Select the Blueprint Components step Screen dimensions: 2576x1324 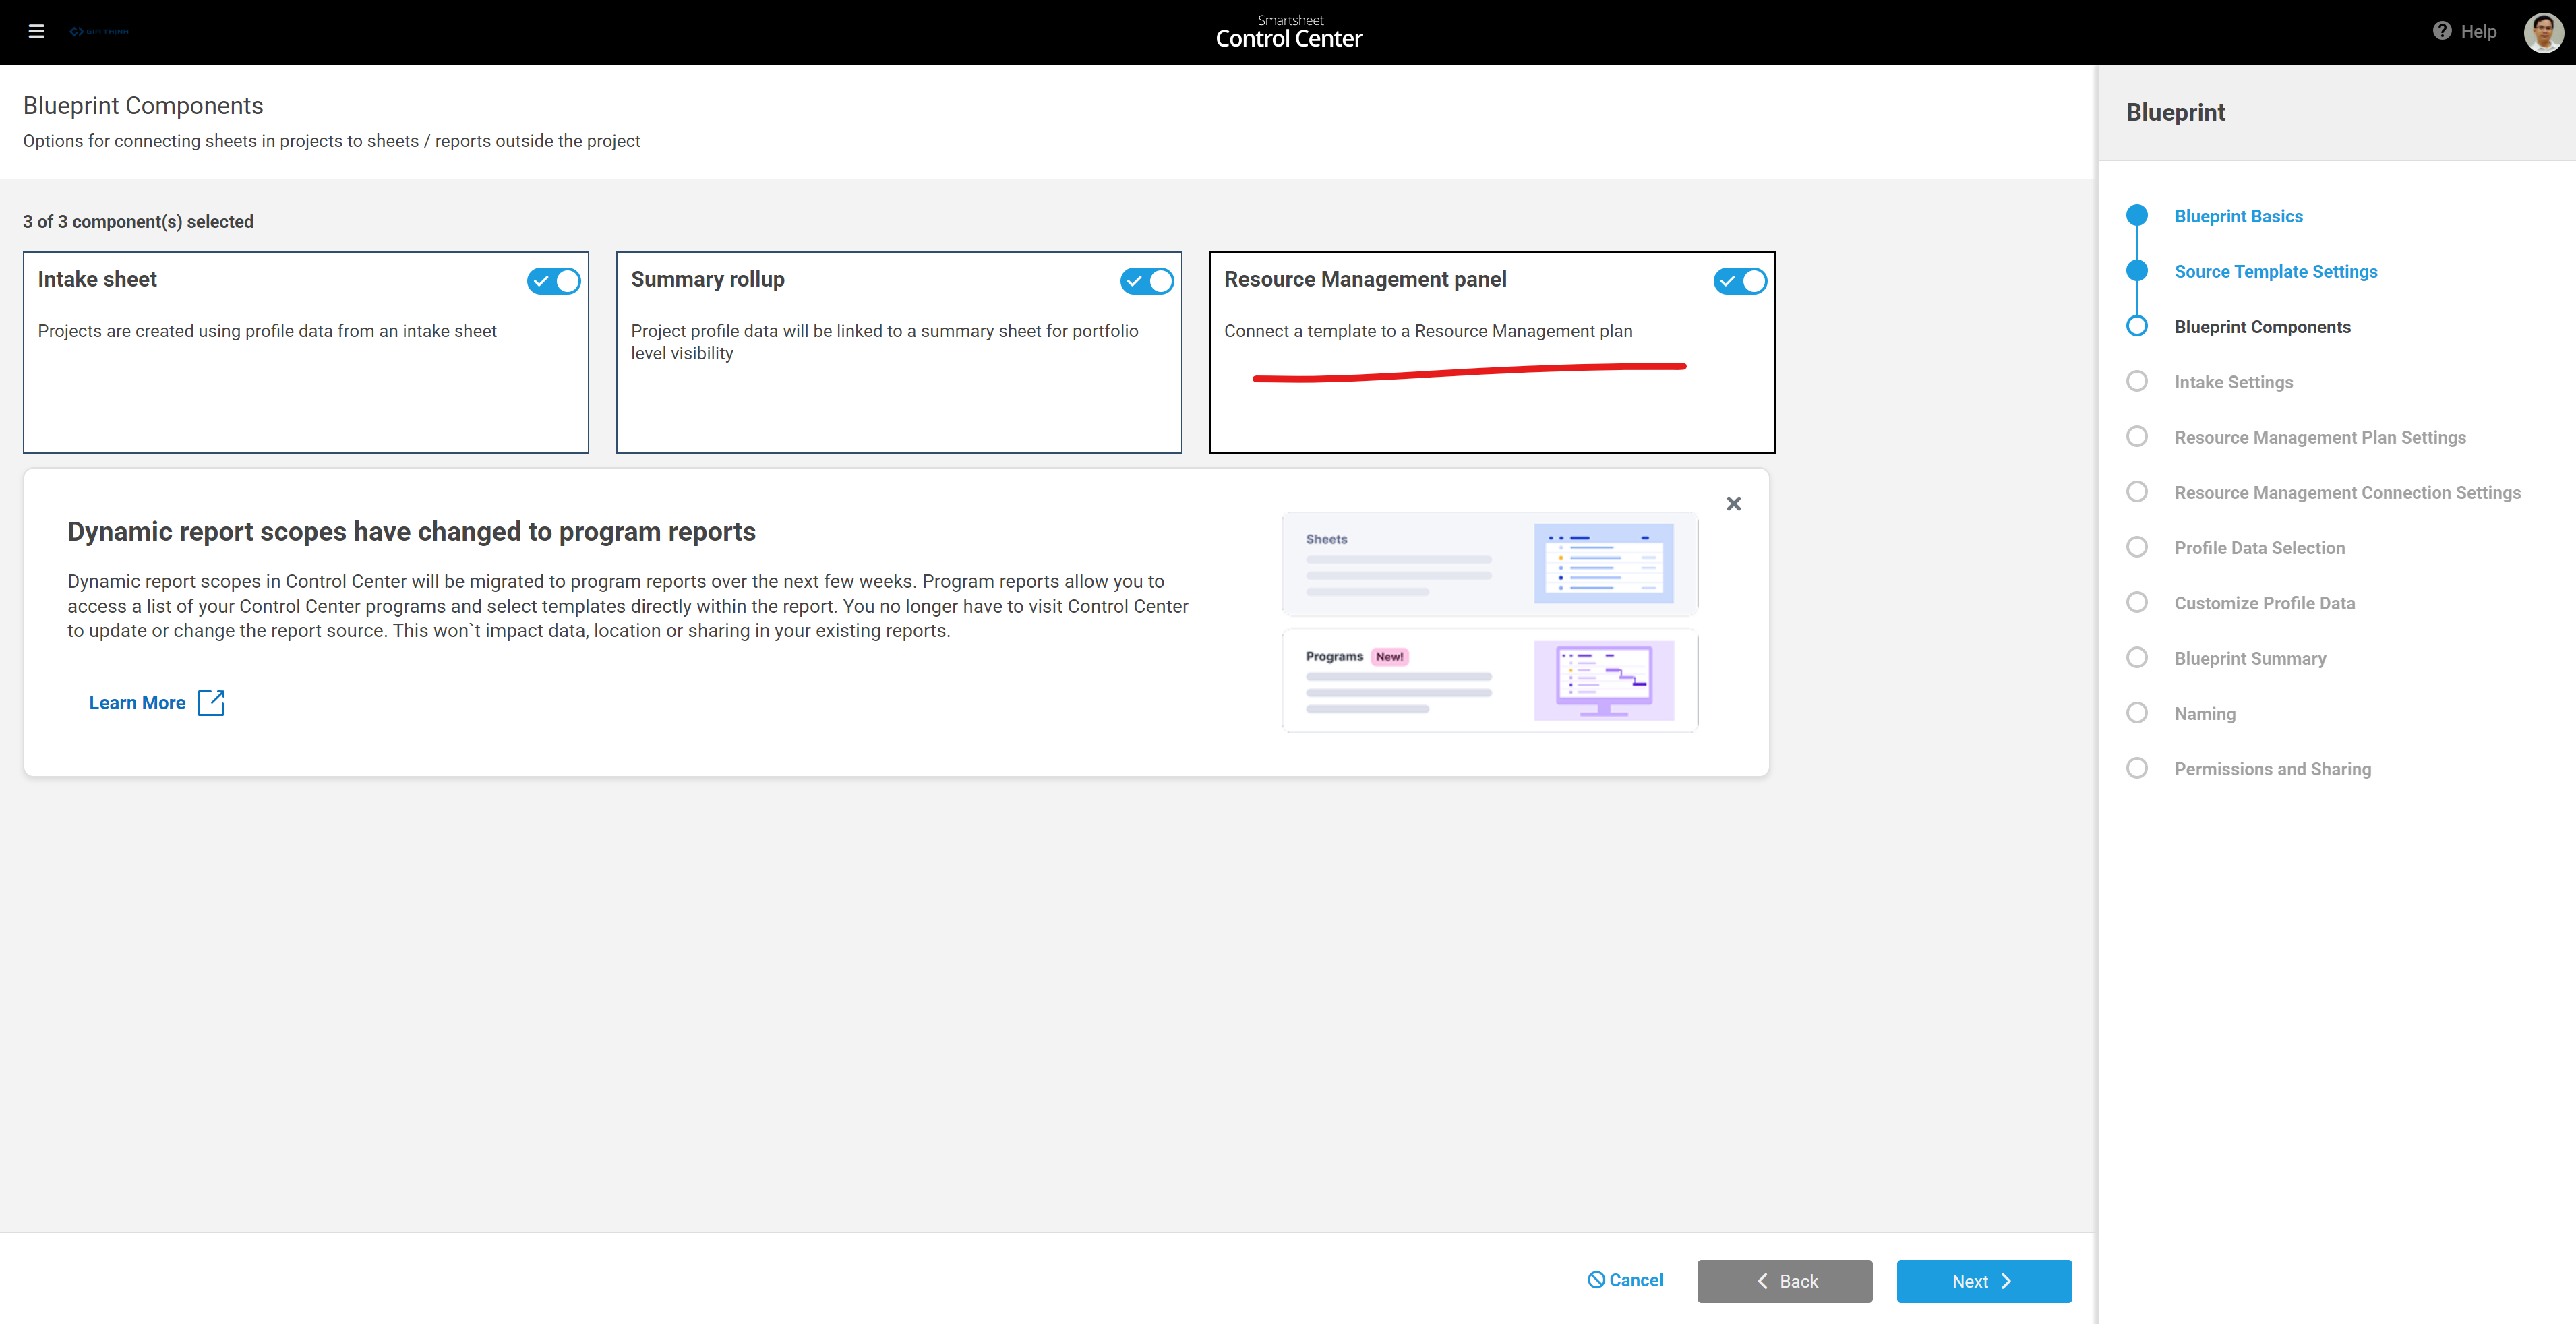(2262, 327)
